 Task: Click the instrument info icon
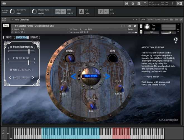point(135,26)
